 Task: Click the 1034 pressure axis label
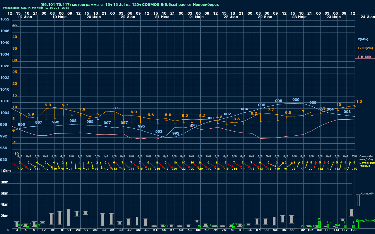(5, 54)
